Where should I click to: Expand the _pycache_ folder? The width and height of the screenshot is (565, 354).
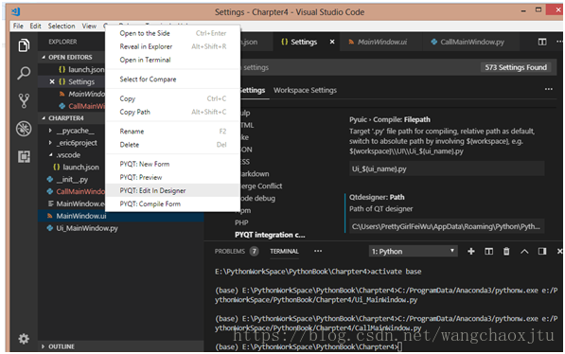[x=50, y=131]
